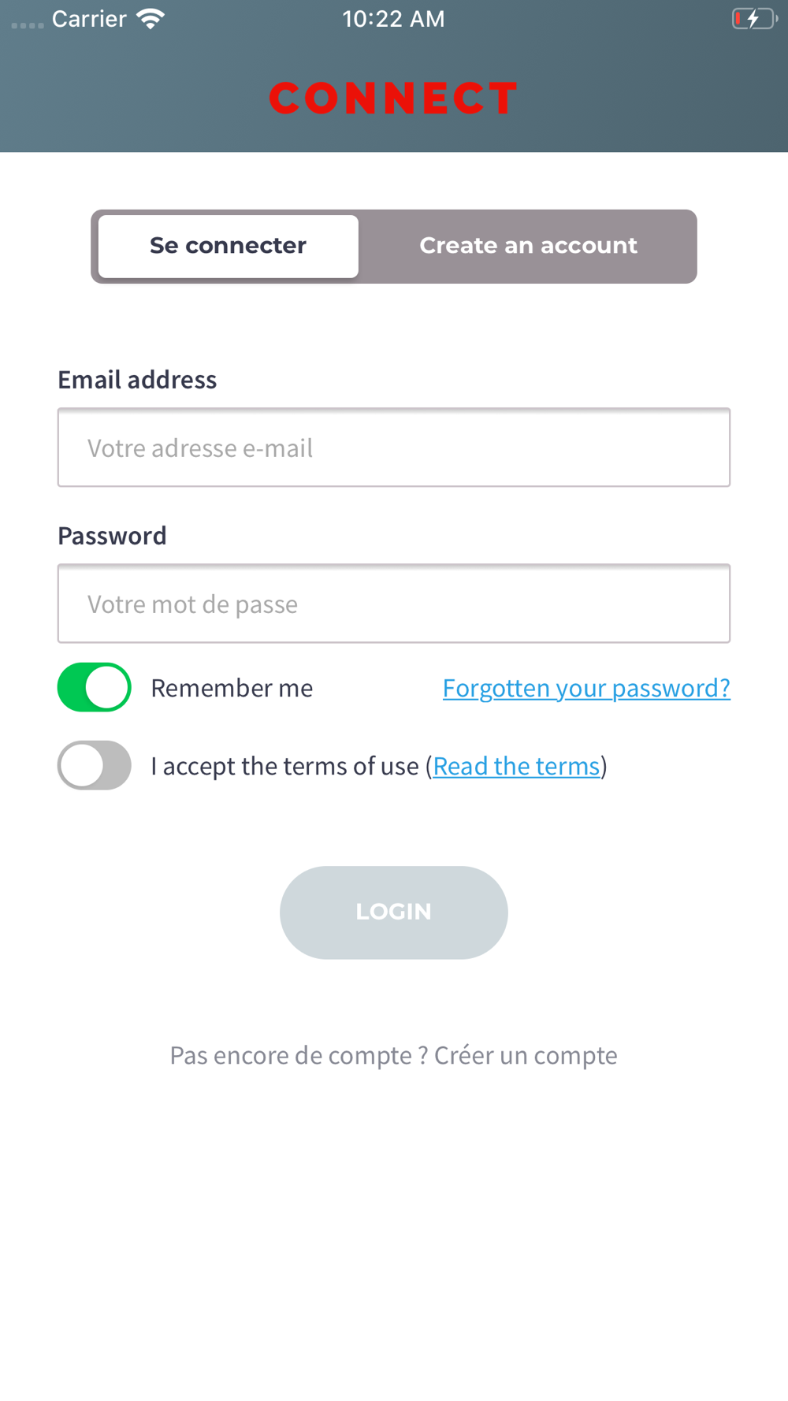Select the Se connecter tab
The image size is (788, 1401).
tap(229, 246)
